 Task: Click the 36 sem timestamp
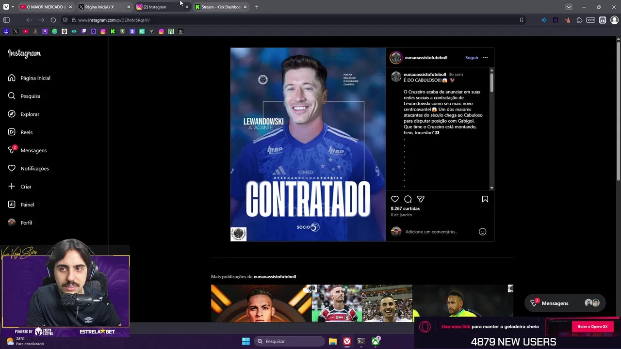coord(456,75)
